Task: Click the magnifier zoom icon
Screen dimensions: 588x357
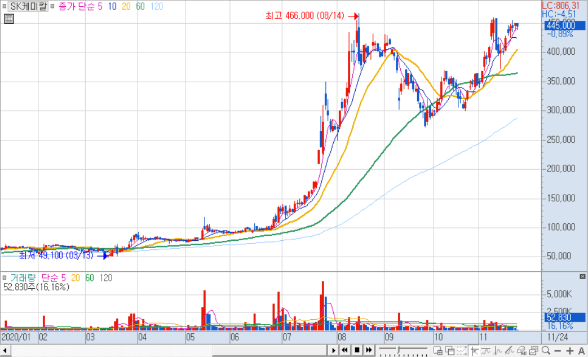Action: point(546,350)
